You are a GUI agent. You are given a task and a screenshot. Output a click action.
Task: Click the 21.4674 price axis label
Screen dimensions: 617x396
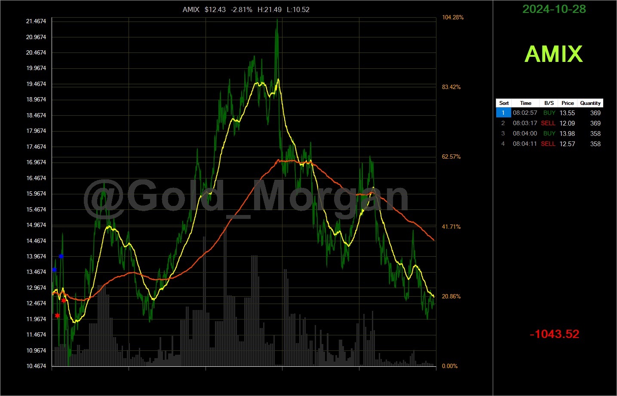coord(36,21)
